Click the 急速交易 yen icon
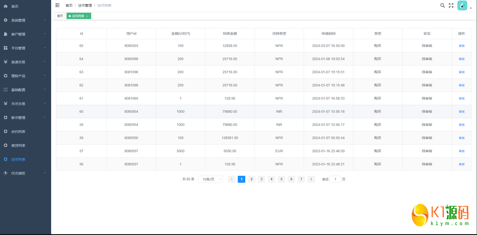 pos(5,62)
